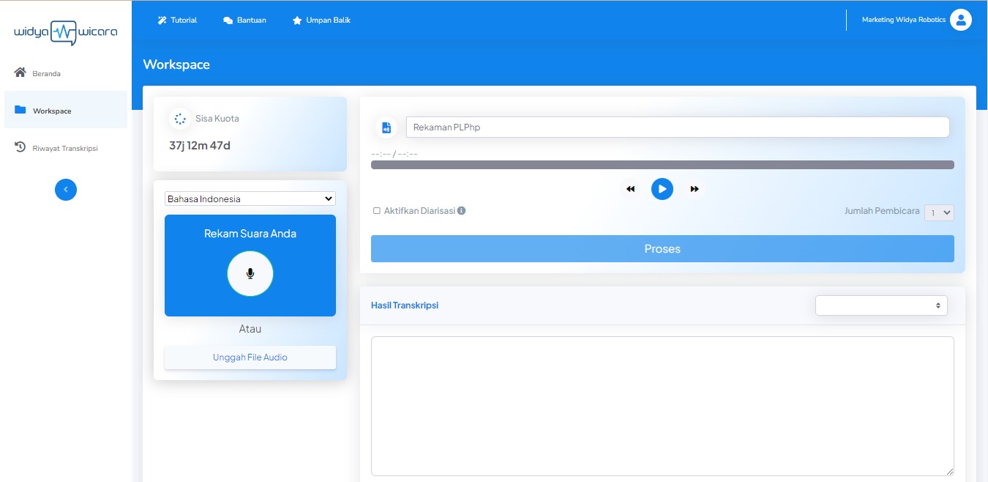This screenshot has width=988, height=482.
Task: Open the Bahasa Indonesia language dropdown
Action: click(250, 199)
